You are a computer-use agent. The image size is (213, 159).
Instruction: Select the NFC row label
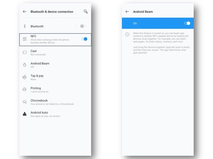(x=33, y=36)
